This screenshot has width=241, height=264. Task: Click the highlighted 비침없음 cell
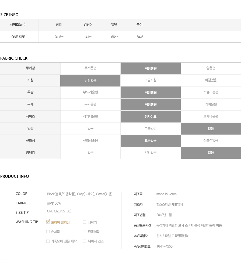tap(90, 81)
